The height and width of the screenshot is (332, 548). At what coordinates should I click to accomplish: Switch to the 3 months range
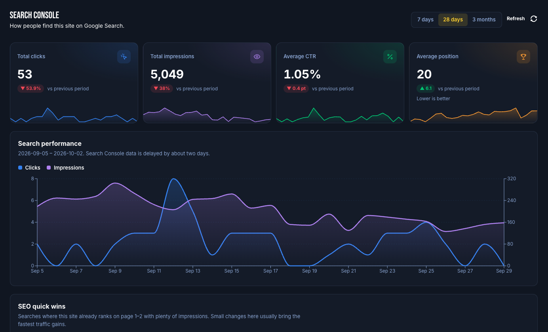(x=484, y=20)
